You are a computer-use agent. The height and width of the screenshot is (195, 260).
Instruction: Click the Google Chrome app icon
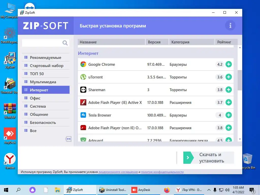[83, 64]
